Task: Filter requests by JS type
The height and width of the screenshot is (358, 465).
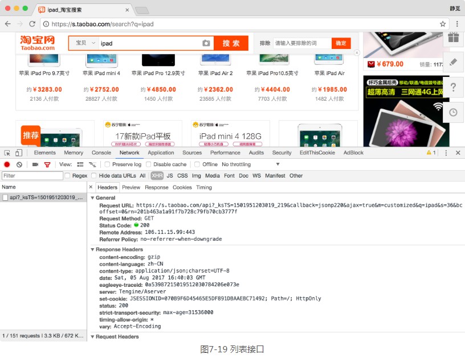Action: (170, 176)
